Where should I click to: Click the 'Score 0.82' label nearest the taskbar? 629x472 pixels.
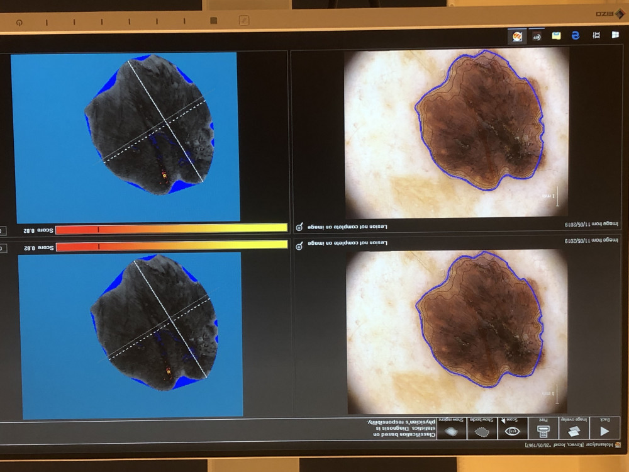(38, 230)
